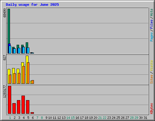Click day label 31 on the x-axis
This screenshot has width=155, height=121.
pos(145,118)
